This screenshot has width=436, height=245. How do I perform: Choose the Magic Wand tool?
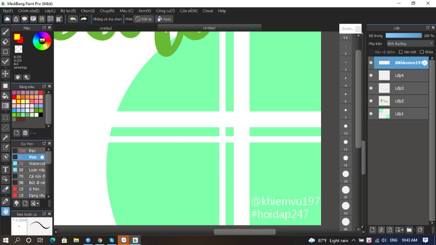coord(5,137)
